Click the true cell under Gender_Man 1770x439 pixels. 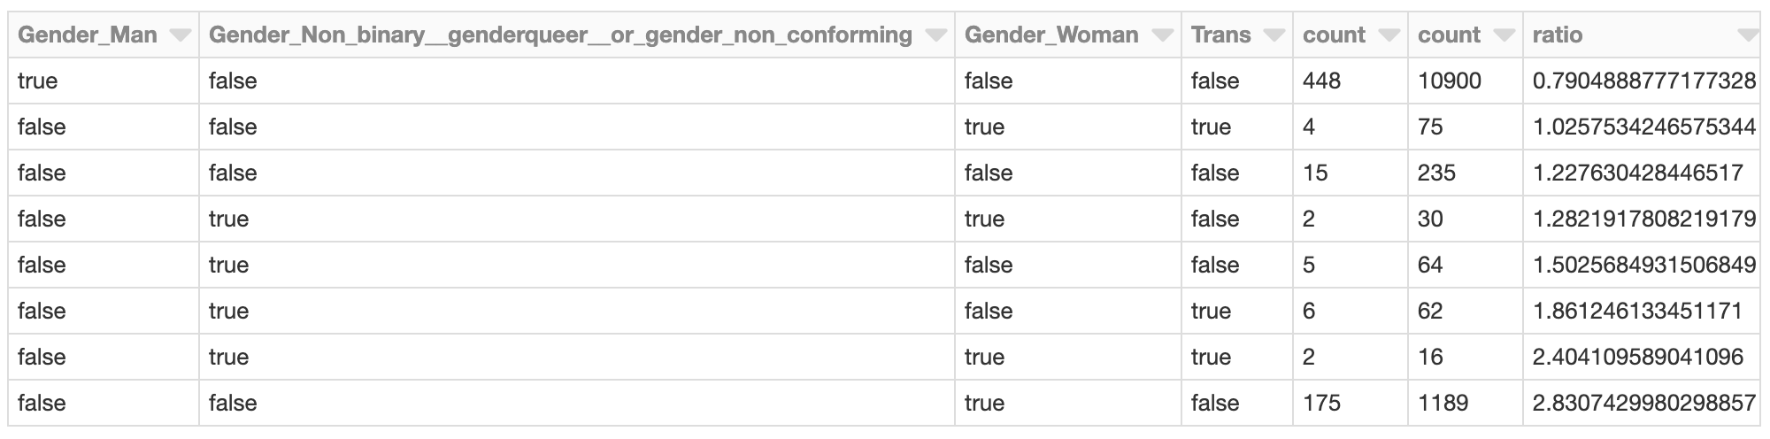[37, 81]
